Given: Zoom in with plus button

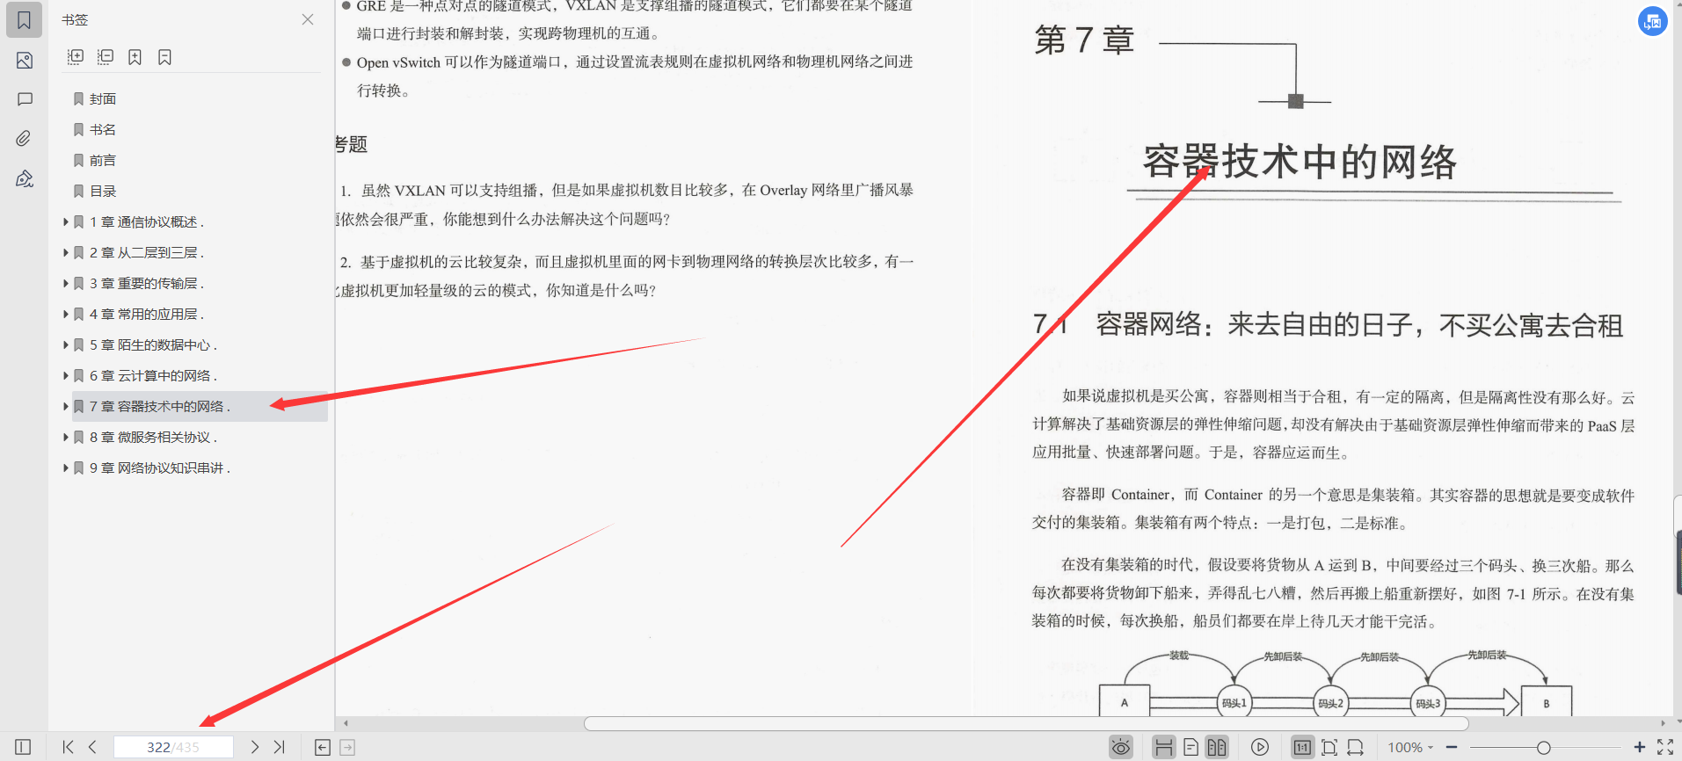Looking at the screenshot, I should (1639, 747).
